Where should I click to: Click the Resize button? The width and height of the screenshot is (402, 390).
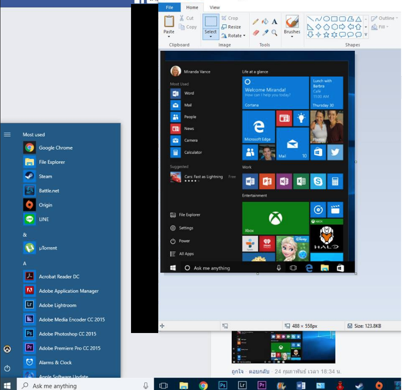click(x=231, y=27)
